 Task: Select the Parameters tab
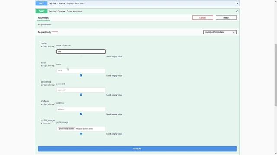(43, 18)
